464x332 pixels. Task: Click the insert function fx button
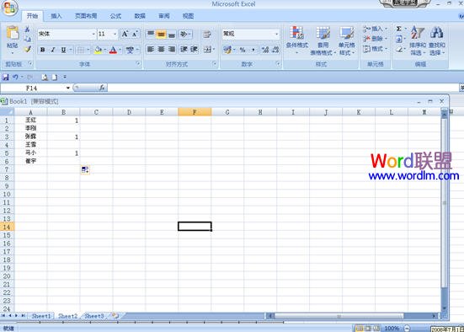[102, 88]
